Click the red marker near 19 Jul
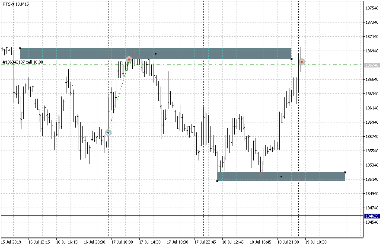386x247 pixels. coord(302,62)
